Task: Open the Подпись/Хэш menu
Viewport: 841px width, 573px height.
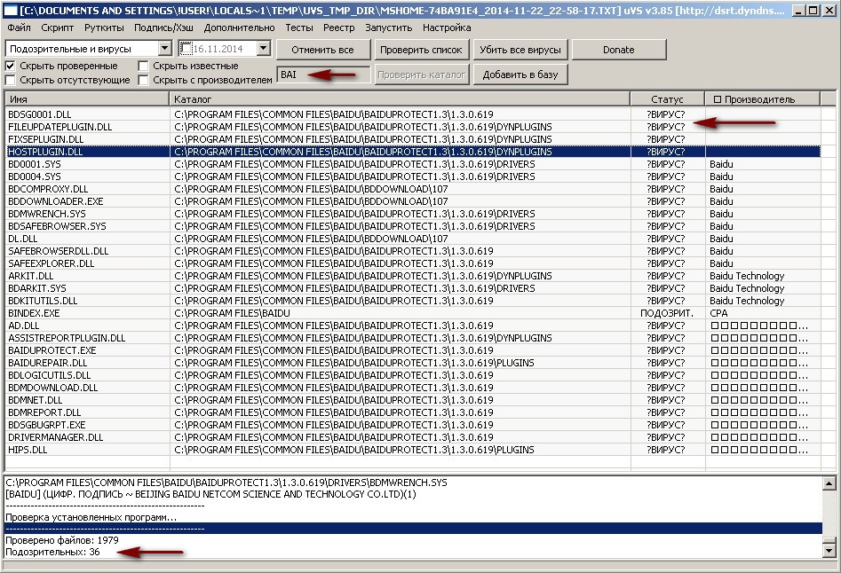Action: pyautogui.click(x=163, y=27)
